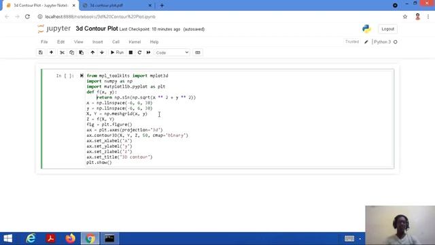Click the ax.set_title('3D contour') line

tap(120, 157)
